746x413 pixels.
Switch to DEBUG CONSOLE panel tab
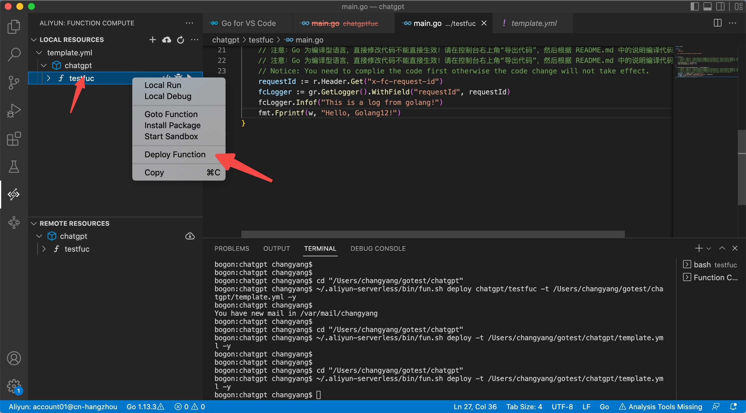point(378,248)
